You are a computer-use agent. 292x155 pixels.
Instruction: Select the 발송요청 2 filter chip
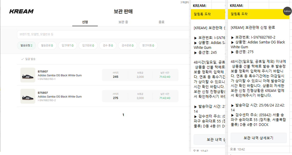tap(26, 46)
